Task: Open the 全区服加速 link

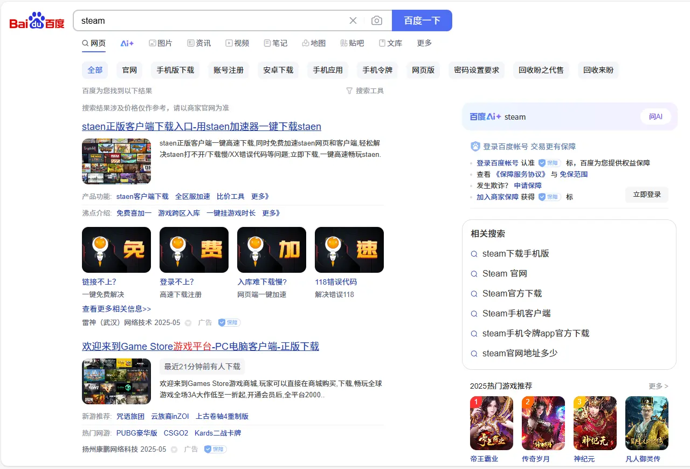Action: 192,197
